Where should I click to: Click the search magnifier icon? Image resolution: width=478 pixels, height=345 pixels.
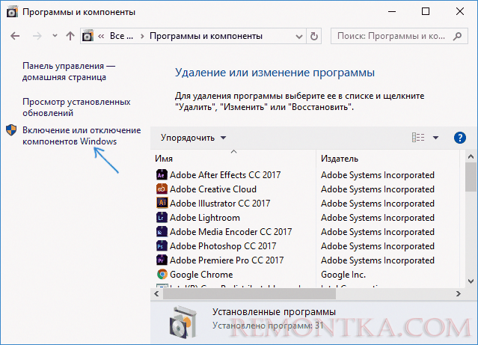(457, 36)
